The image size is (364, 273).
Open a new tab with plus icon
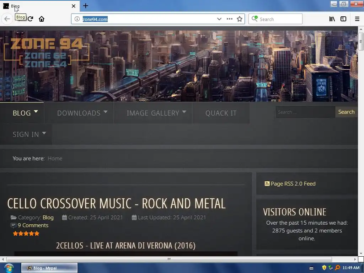click(x=86, y=6)
